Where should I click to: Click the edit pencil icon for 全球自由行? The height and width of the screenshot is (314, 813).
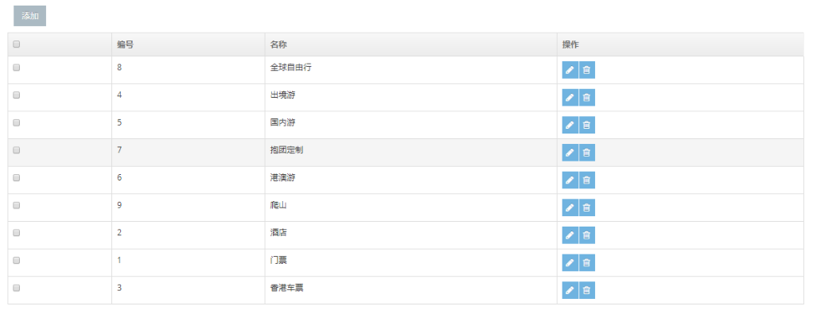pyautogui.click(x=570, y=70)
